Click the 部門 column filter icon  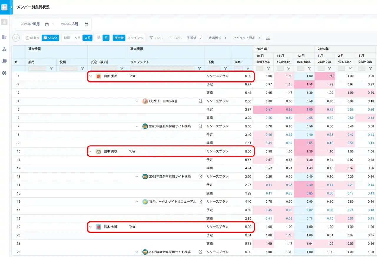(x=51, y=68)
